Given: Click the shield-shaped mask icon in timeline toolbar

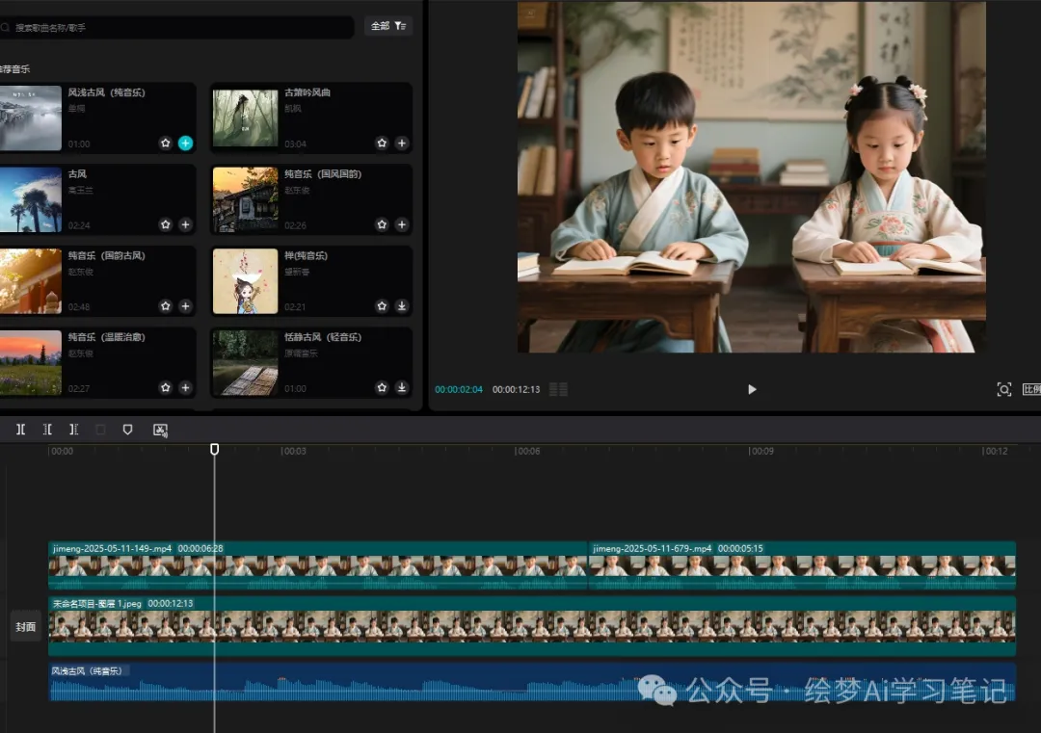Looking at the screenshot, I should (127, 430).
